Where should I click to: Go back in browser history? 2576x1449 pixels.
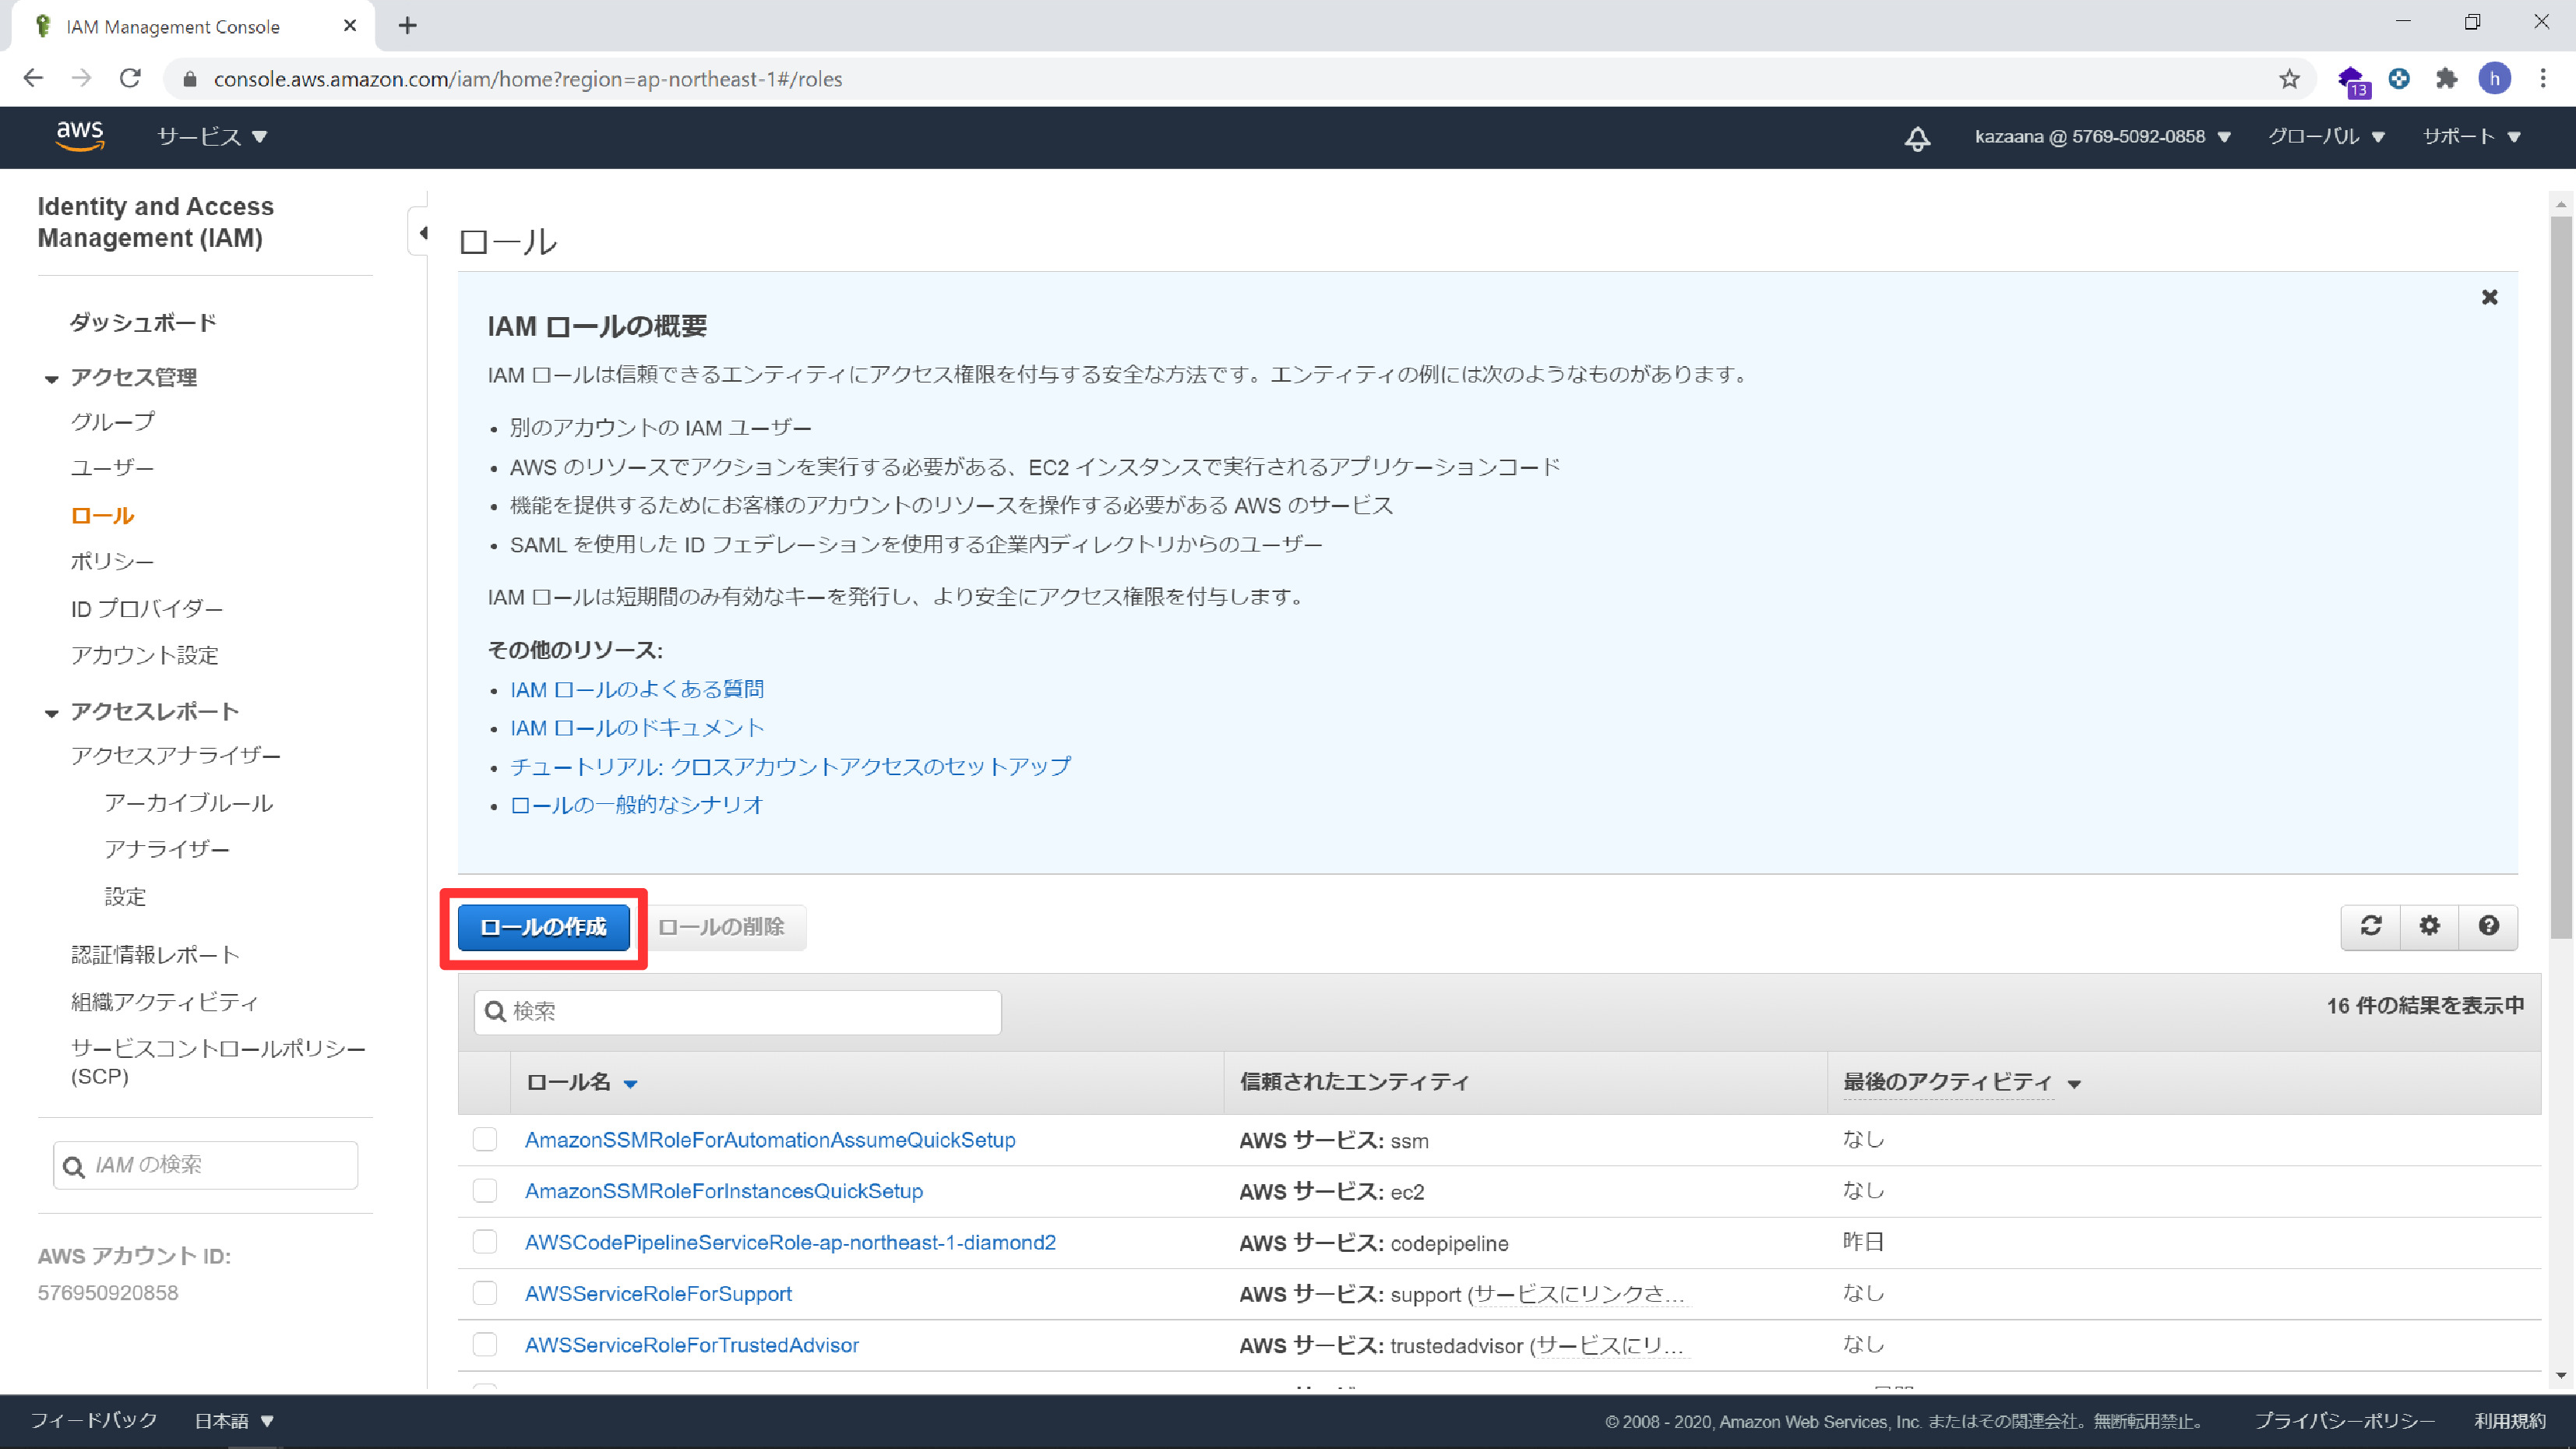(33, 79)
